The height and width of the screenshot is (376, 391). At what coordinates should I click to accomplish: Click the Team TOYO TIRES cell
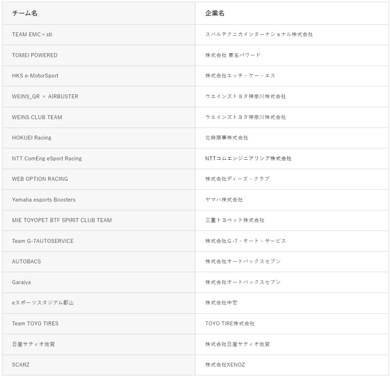35,324
